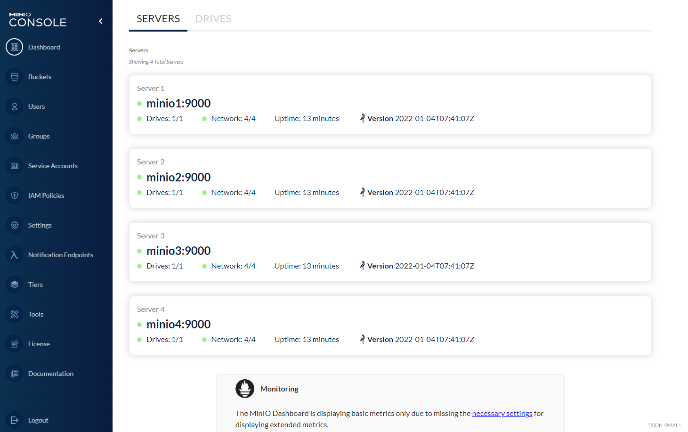The image size is (688, 432).
Task: Open the Notification Endpoints label
Action: (61, 255)
